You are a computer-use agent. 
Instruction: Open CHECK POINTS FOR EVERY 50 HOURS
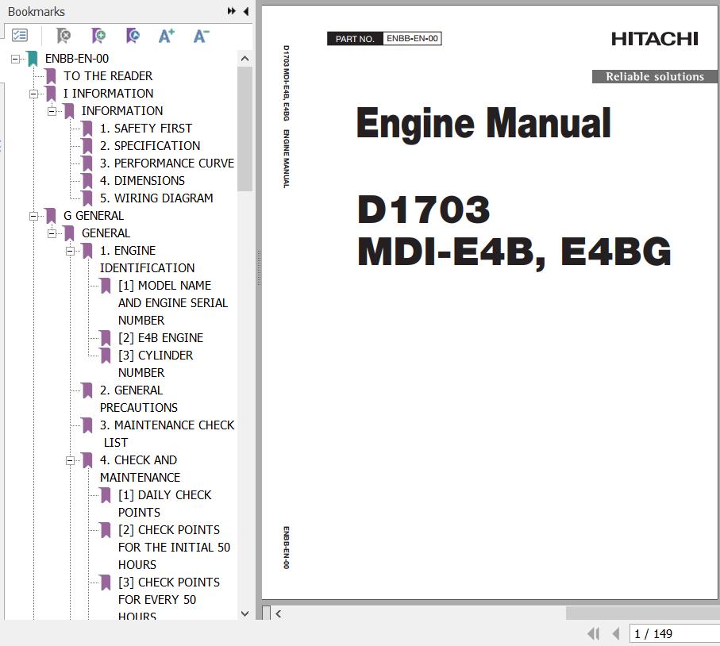[168, 599]
